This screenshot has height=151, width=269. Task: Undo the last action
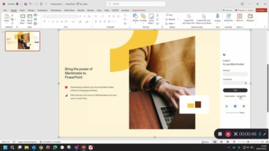click(30, 4)
